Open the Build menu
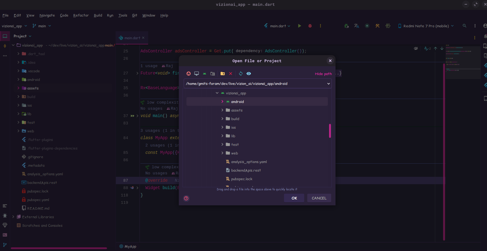The width and height of the screenshot is (487, 251). point(98,15)
